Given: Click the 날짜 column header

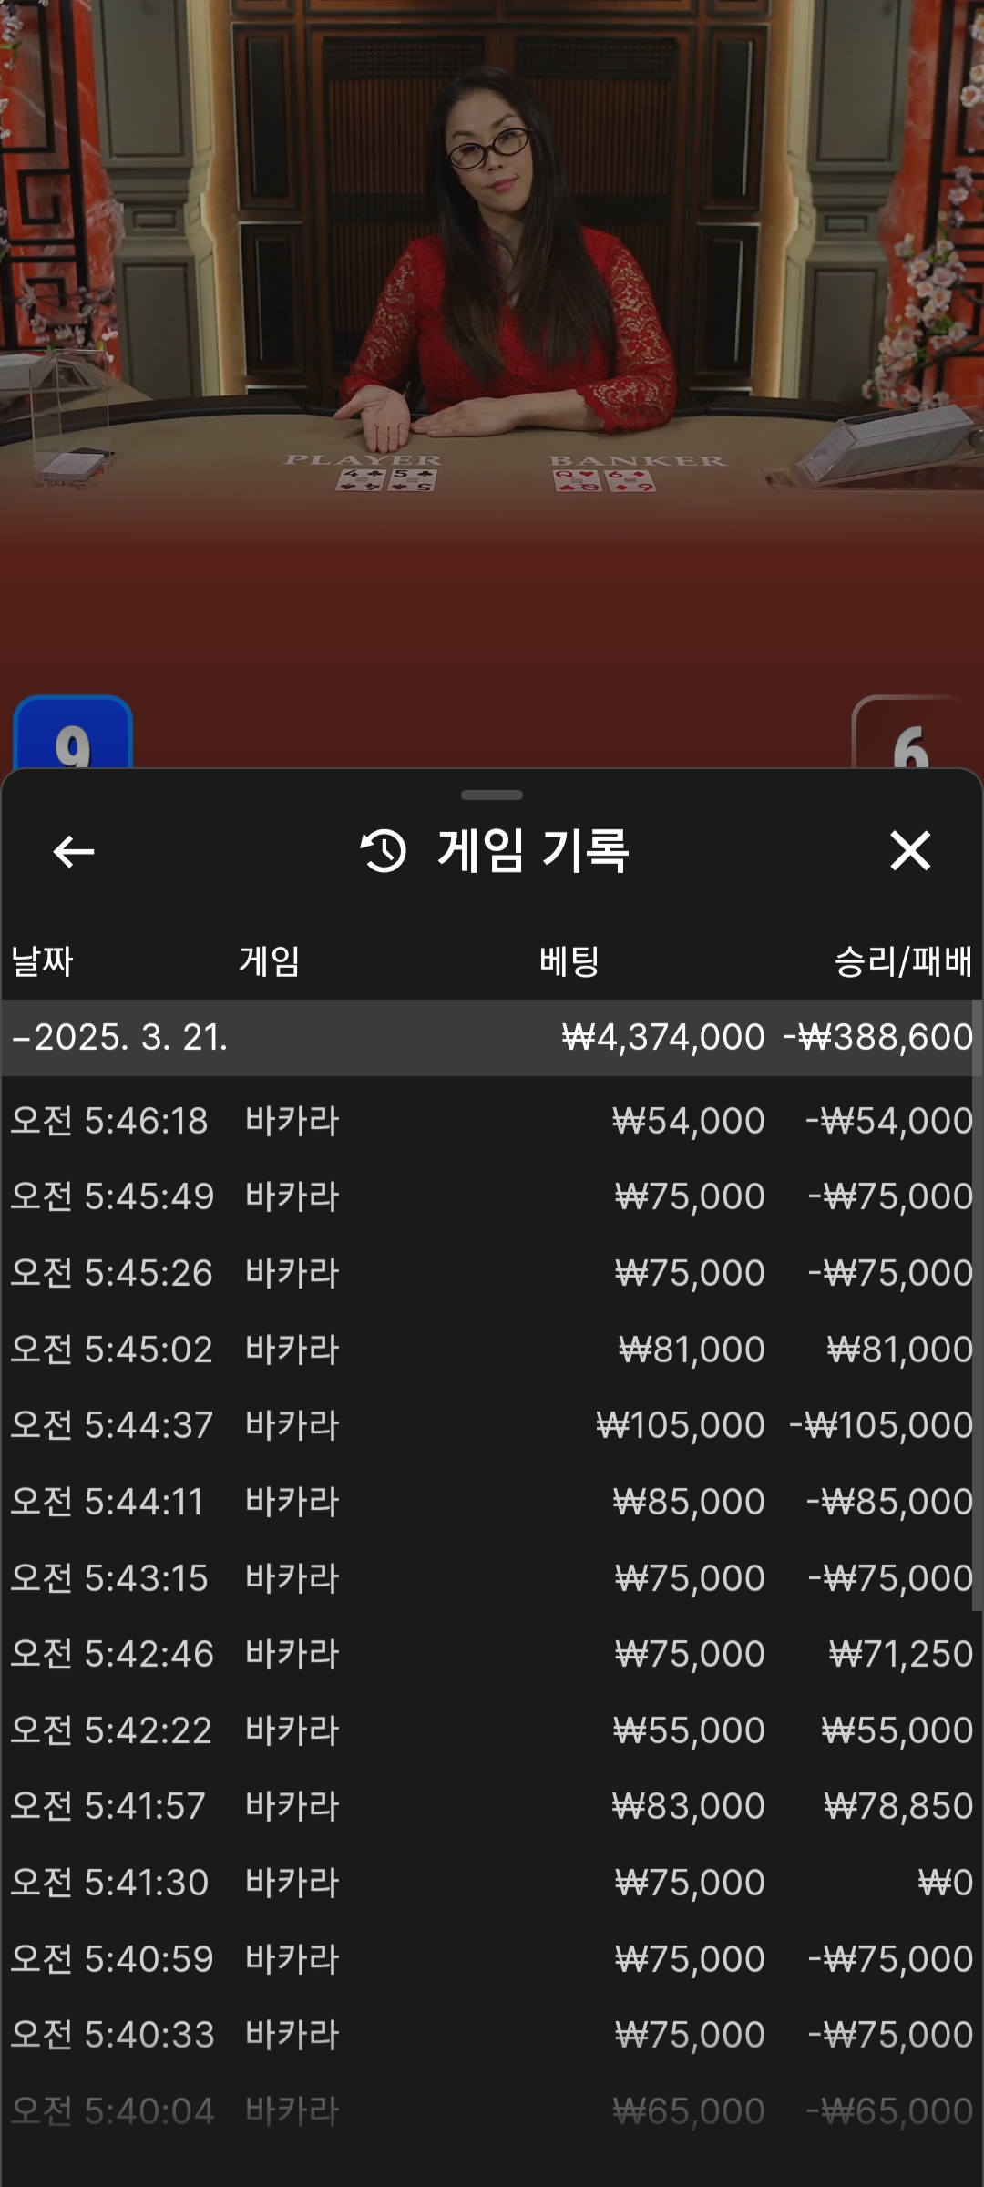Looking at the screenshot, I should click(42, 961).
